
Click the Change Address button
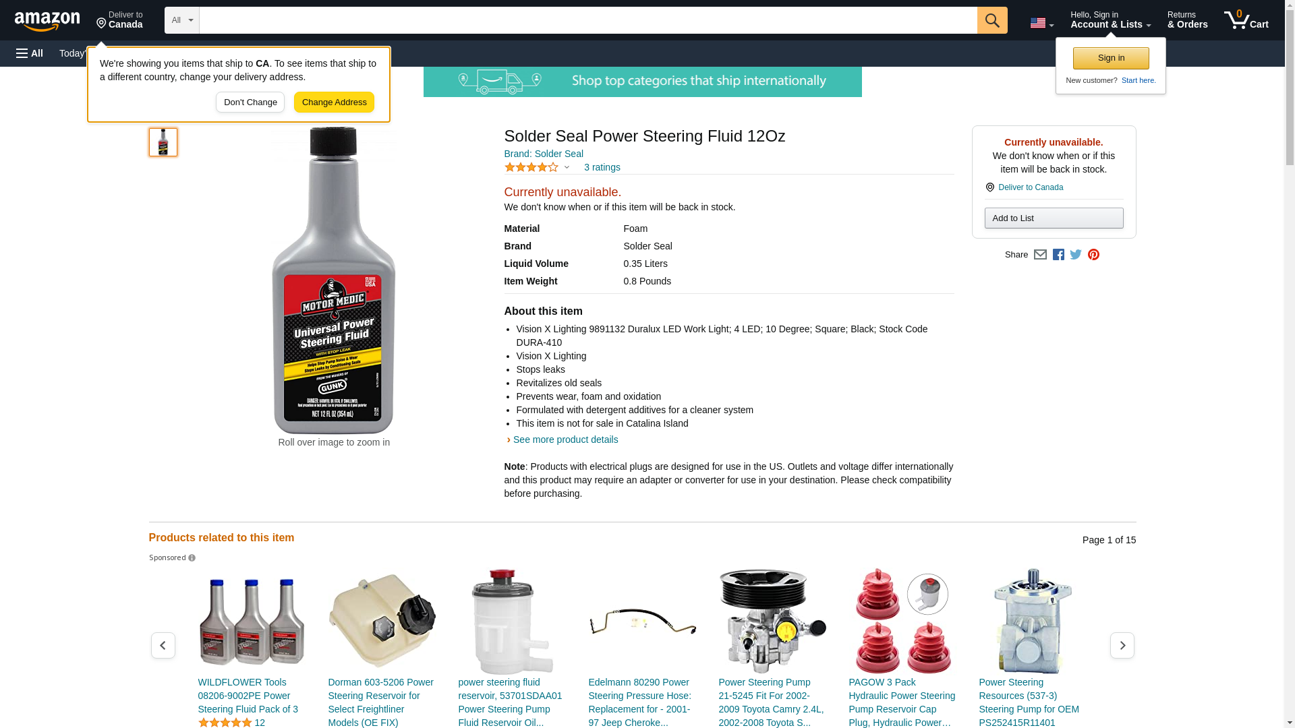pyautogui.click(x=334, y=102)
